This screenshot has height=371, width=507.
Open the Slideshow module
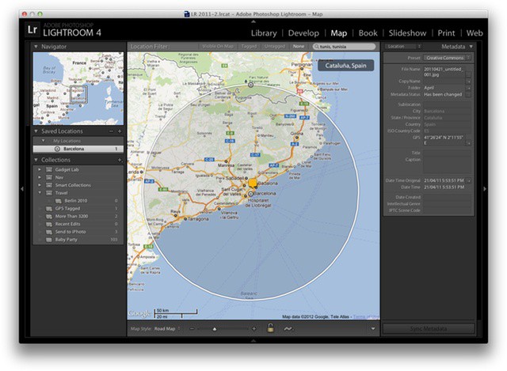click(x=407, y=33)
